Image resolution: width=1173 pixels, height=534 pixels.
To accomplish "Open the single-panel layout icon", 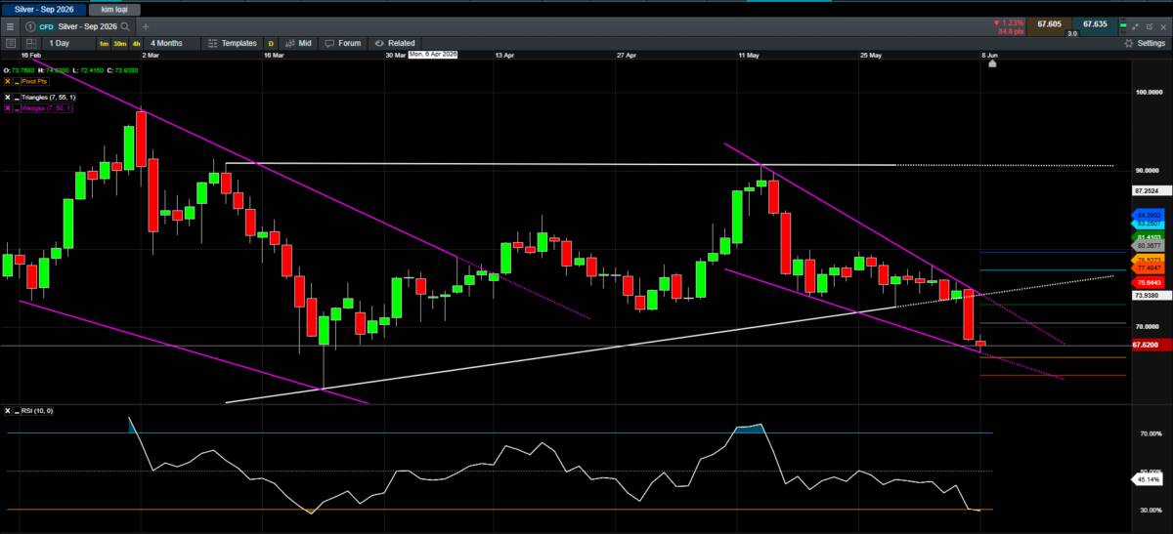I will point(11,43).
